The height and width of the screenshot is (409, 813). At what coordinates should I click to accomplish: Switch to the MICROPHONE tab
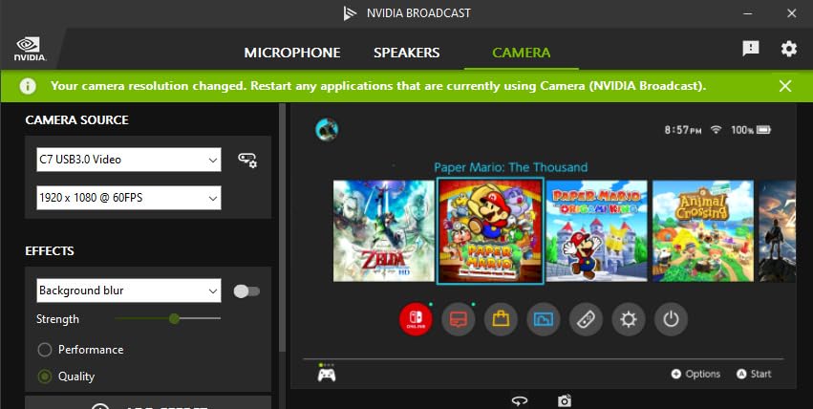[292, 53]
